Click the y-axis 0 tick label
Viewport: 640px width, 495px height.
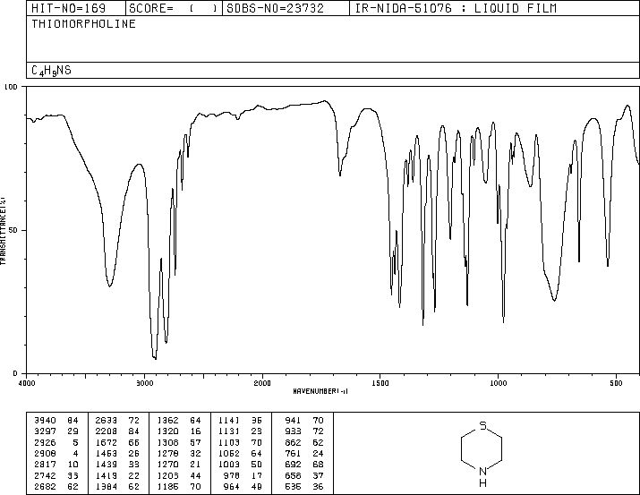pyautogui.click(x=15, y=373)
